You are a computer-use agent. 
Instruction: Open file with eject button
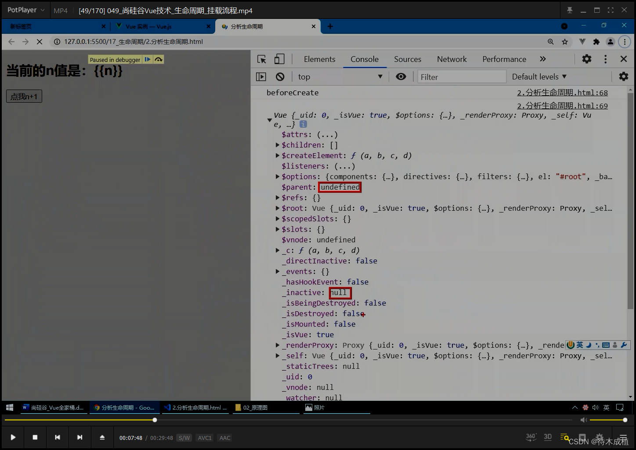coord(102,437)
